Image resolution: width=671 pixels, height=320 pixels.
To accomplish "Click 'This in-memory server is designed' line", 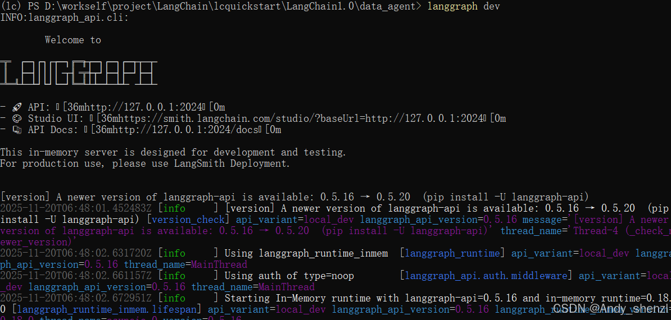I will (173, 152).
